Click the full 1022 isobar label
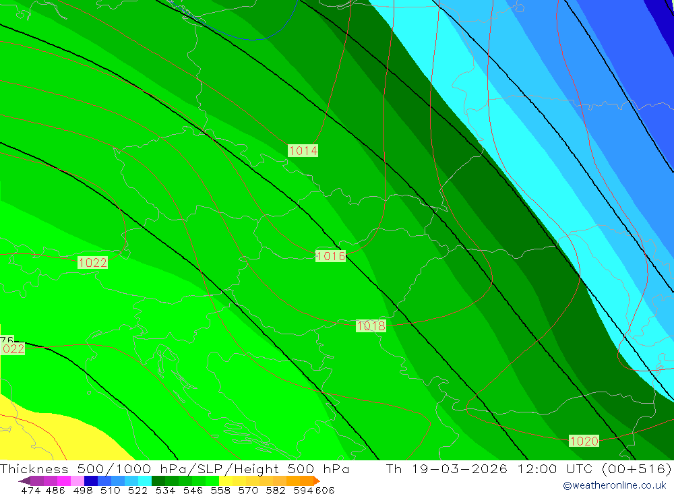Image resolution: width=674 pixels, height=494 pixels. 92,262
